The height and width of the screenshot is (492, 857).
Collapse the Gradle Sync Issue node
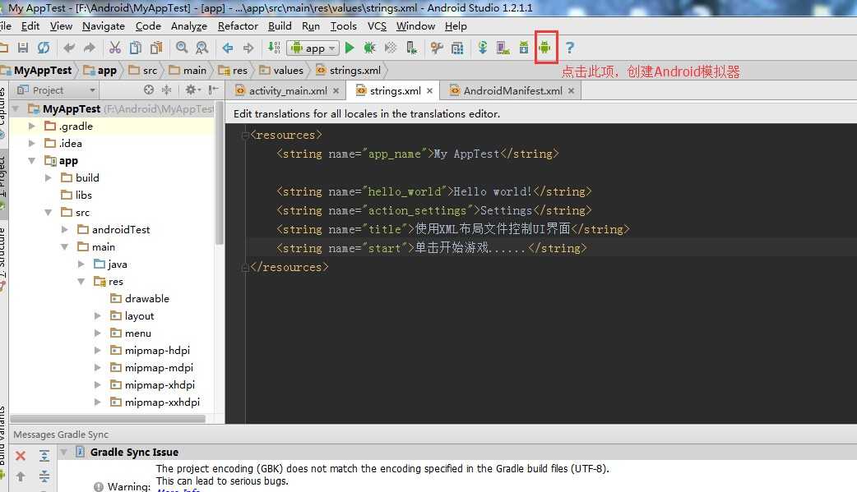click(x=64, y=452)
